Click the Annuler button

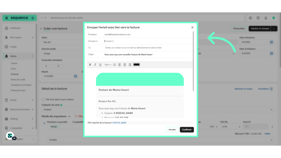pyautogui.click(x=172, y=129)
